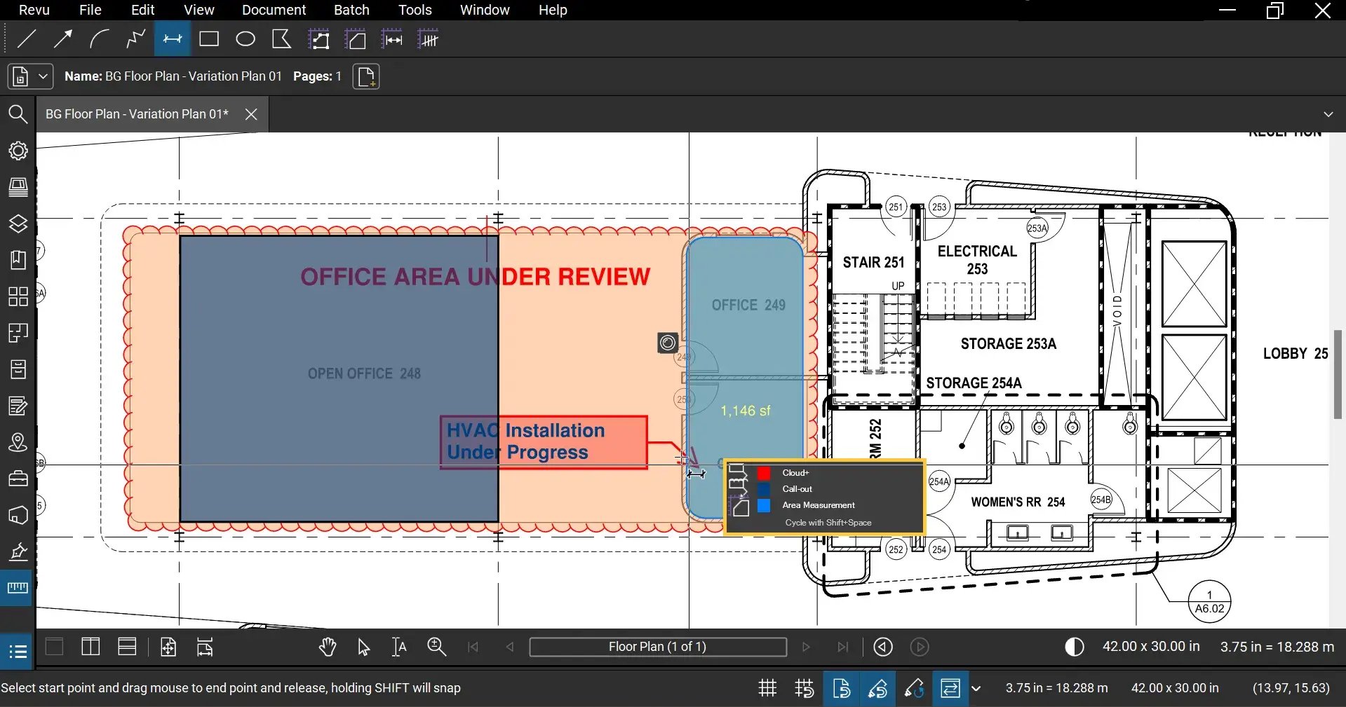The width and height of the screenshot is (1346, 707).
Task: Click the Fit Width button
Action: tap(205, 647)
